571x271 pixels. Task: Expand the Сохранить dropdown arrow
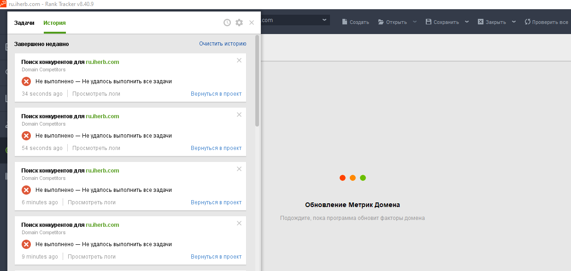[x=467, y=22]
